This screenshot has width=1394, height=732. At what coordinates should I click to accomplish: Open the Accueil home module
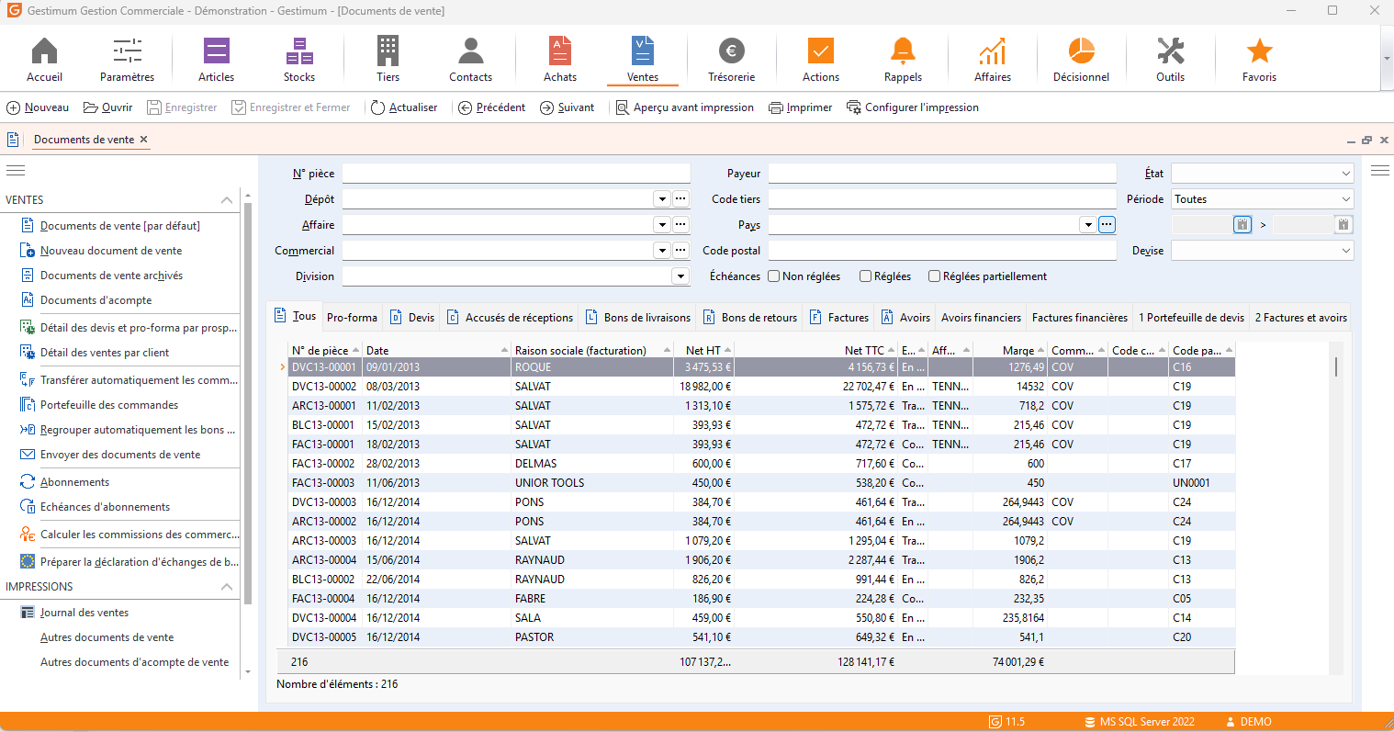click(x=44, y=60)
